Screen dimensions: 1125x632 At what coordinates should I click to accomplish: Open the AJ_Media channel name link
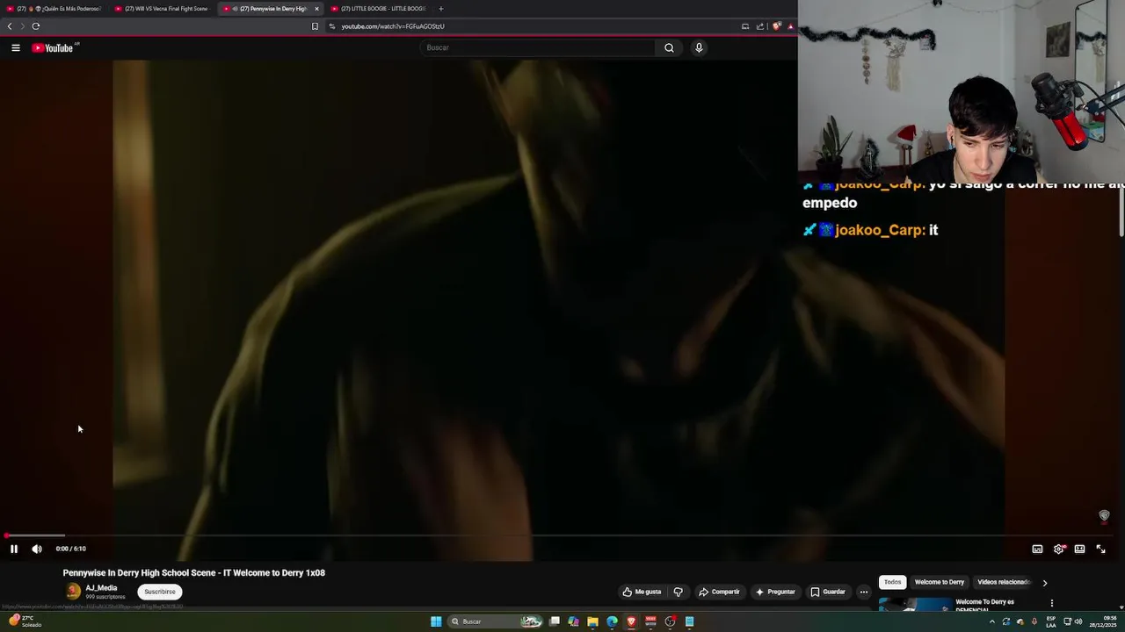click(x=101, y=588)
